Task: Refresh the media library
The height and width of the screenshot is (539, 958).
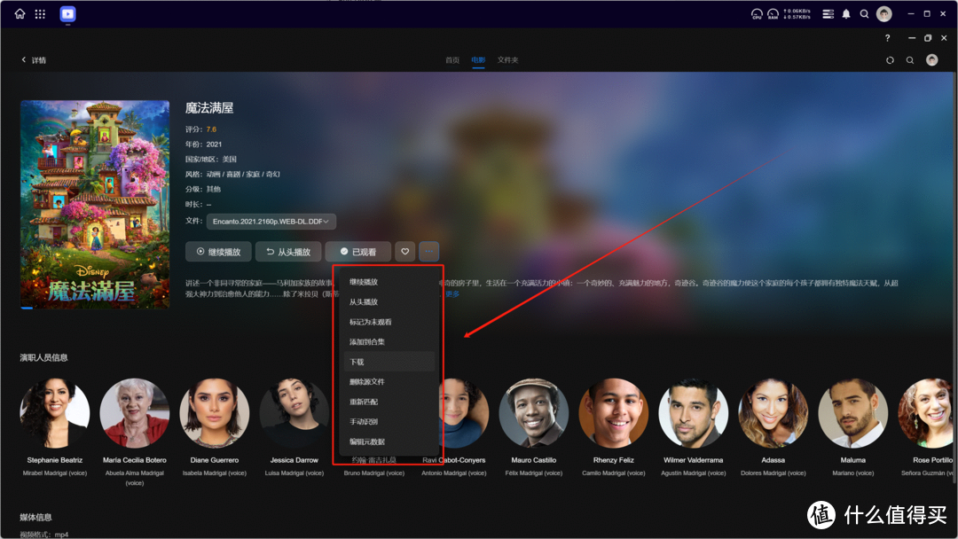Action: coord(891,59)
